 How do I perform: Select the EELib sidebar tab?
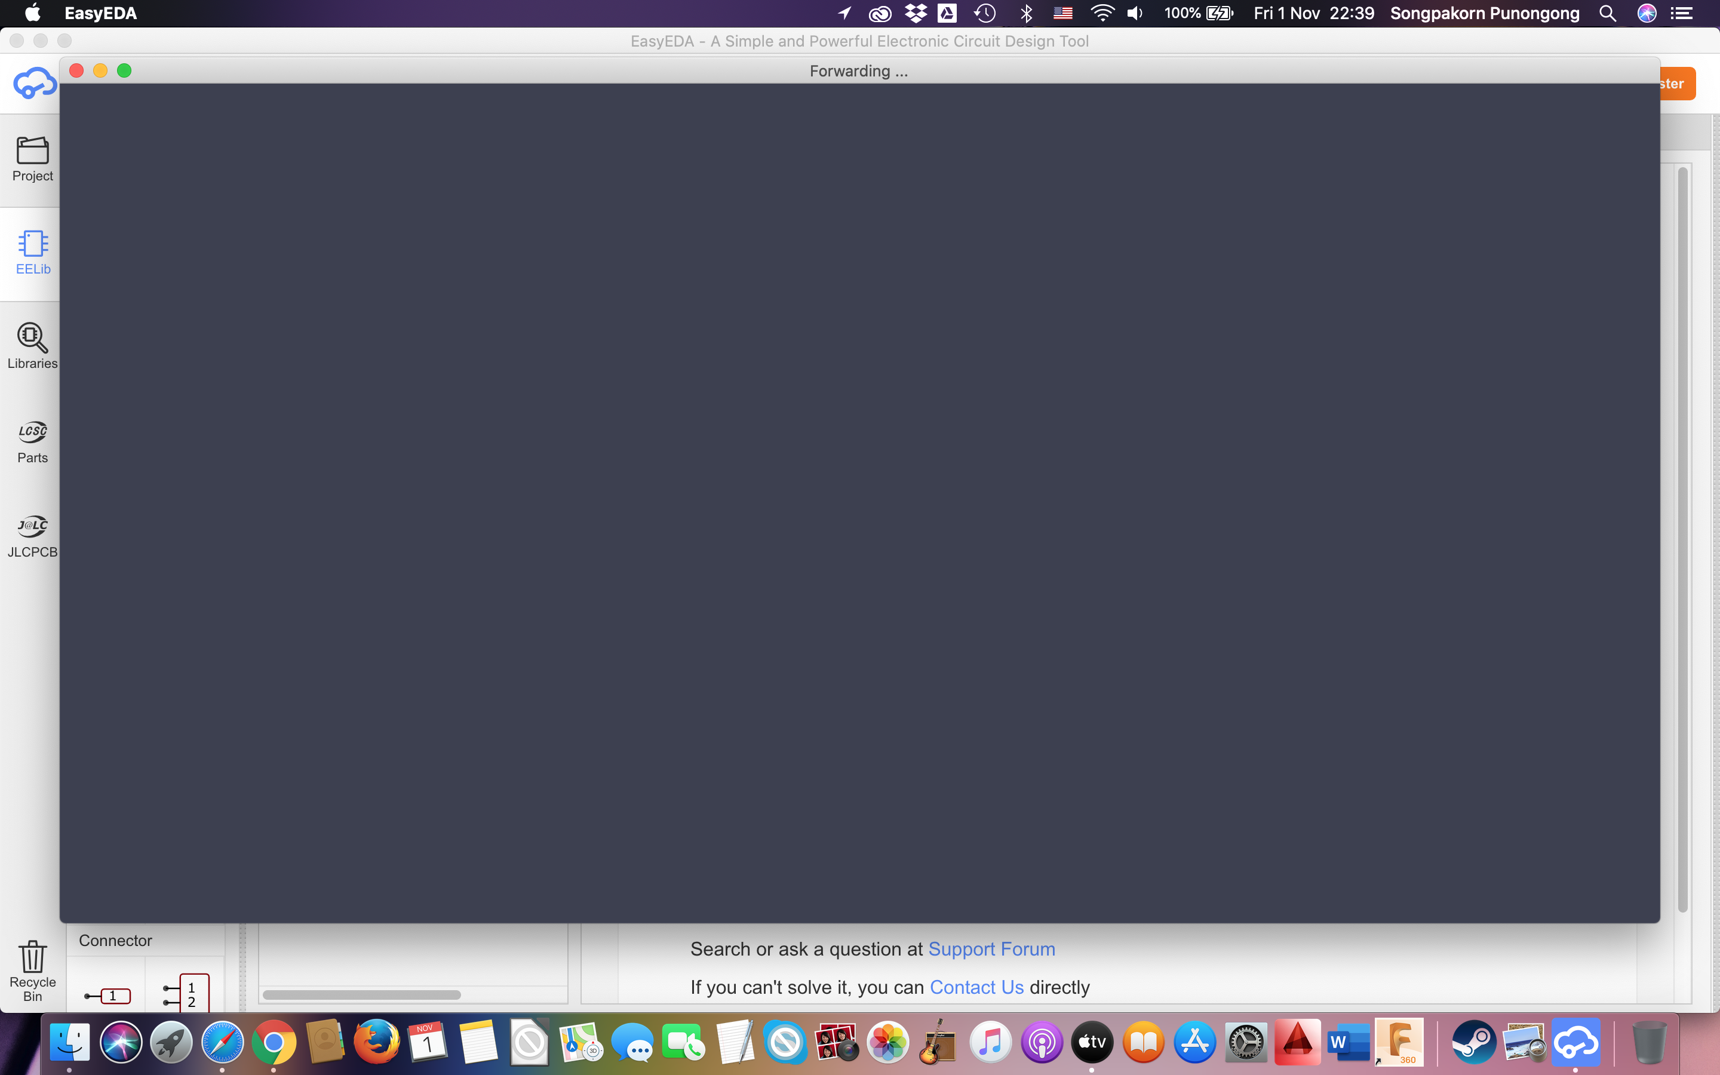(33, 253)
